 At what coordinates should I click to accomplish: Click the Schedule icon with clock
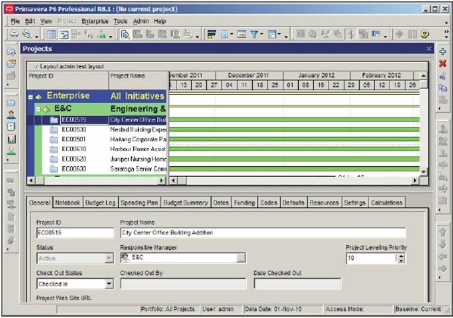[x=125, y=34]
